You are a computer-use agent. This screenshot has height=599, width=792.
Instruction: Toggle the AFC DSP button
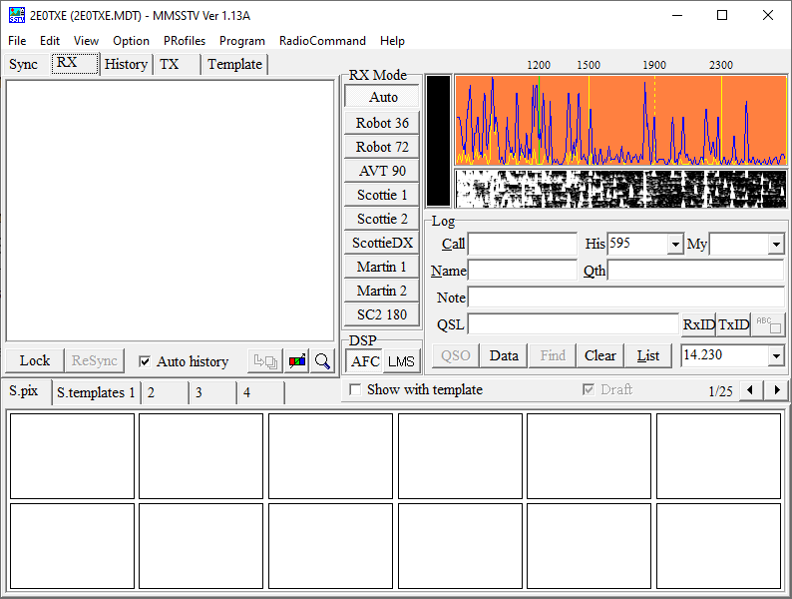[365, 361]
